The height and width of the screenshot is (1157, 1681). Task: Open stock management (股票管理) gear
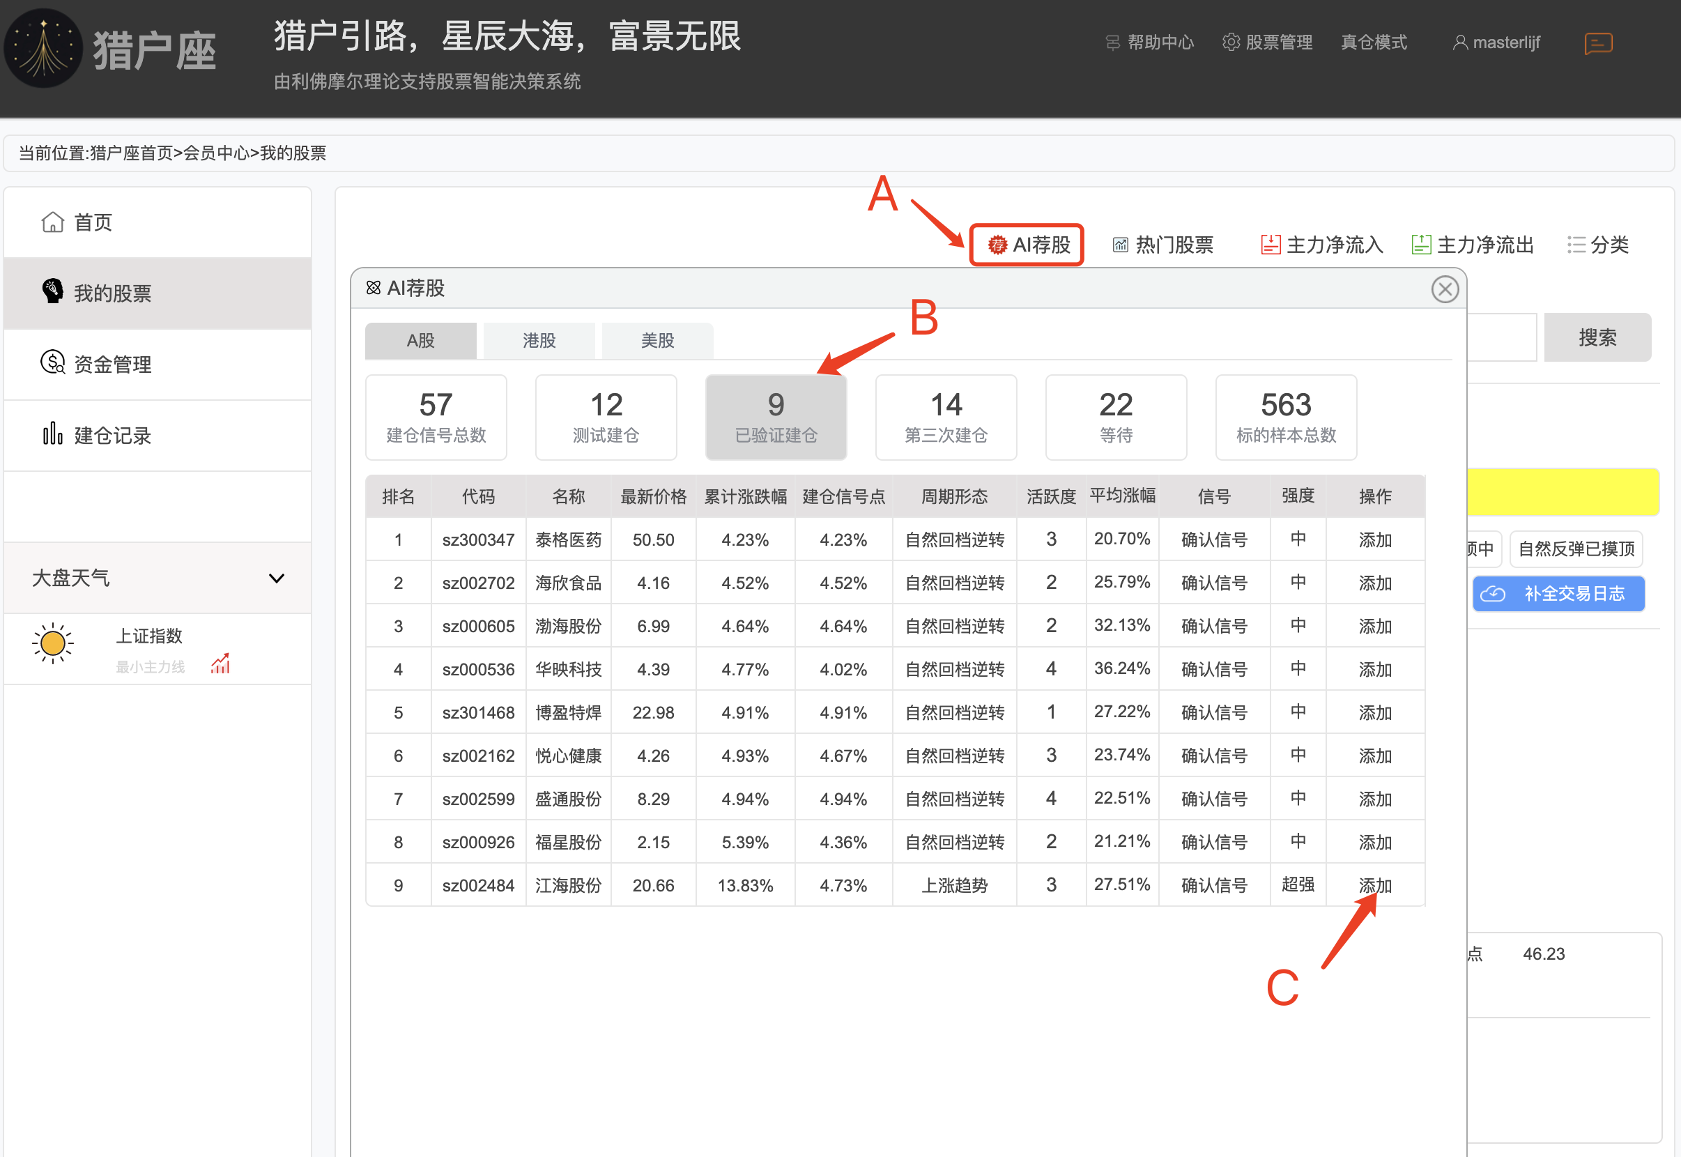(1267, 42)
